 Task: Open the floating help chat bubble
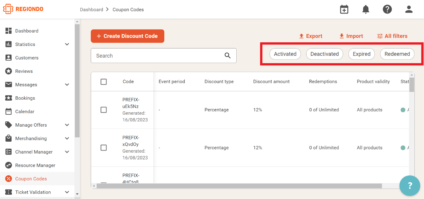[x=410, y=186]
